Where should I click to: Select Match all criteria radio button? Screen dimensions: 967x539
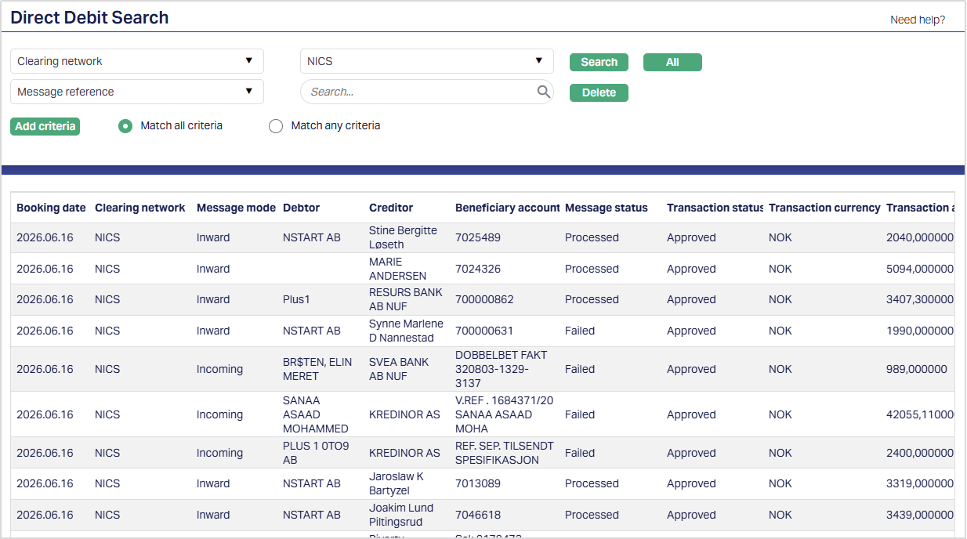tap(125, 126)
